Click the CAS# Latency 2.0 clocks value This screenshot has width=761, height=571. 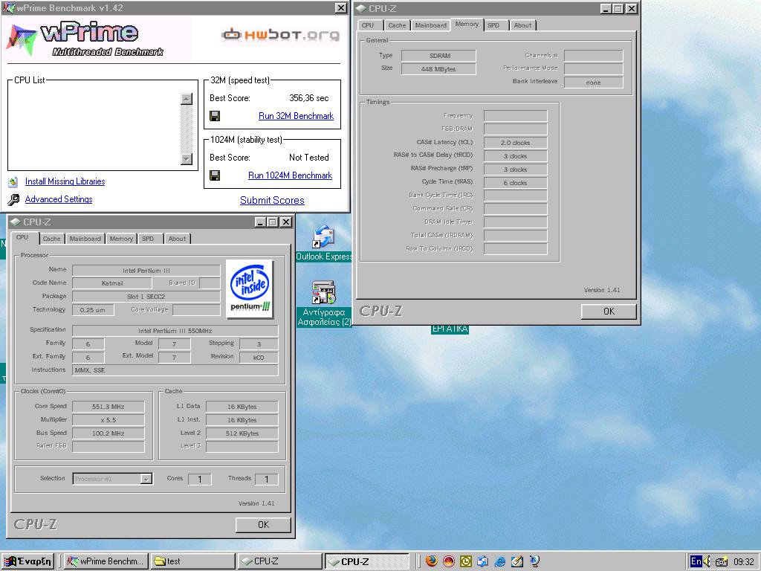[x=516, y=143]
